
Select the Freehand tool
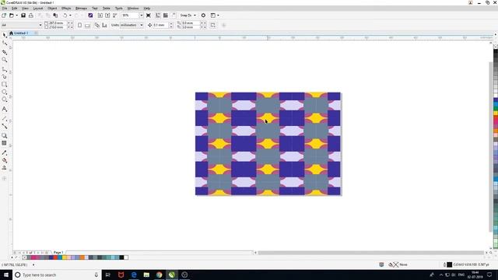(x=5, y=68)
